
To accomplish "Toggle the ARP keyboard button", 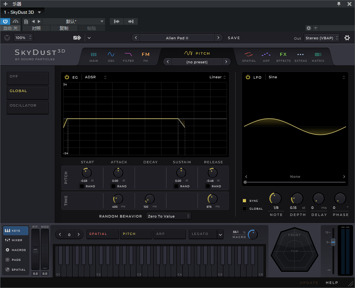I will pos(170,234).
